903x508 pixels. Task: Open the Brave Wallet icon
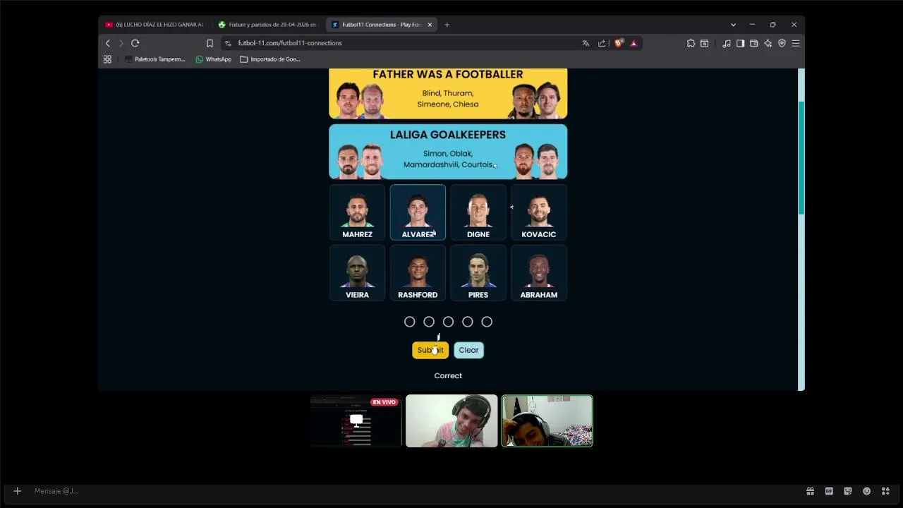[754, 43]
